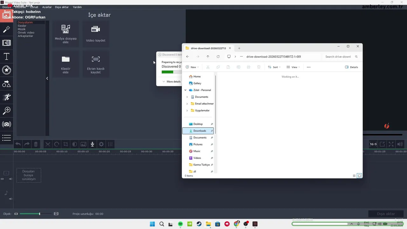Switch to list details view in File Explorer
Image resolution: width=407 pixels, height=229 pixels.
(354, 176)
